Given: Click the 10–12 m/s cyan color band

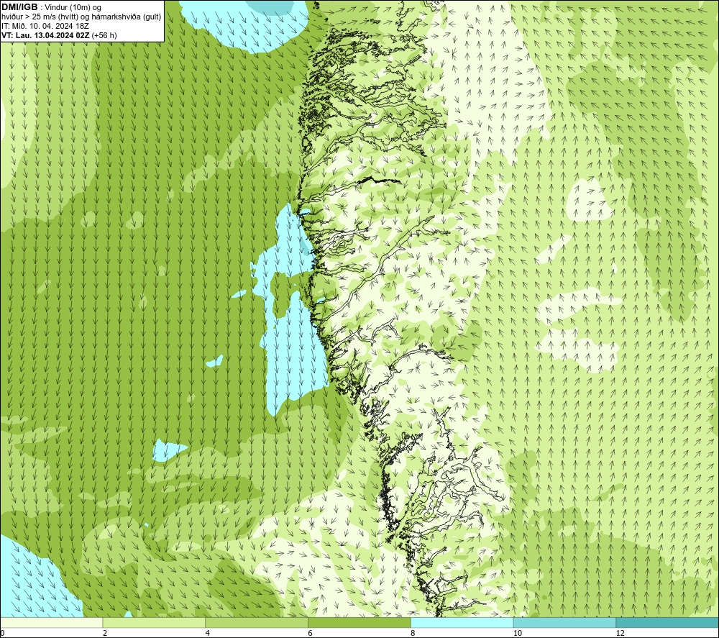Looking at the screenshot, I should pos(565,622).
